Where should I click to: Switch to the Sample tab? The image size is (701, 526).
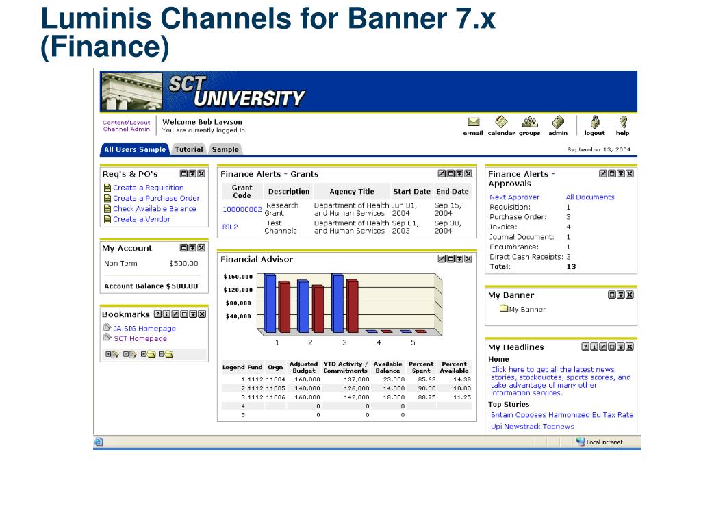[x=225, y=149]
